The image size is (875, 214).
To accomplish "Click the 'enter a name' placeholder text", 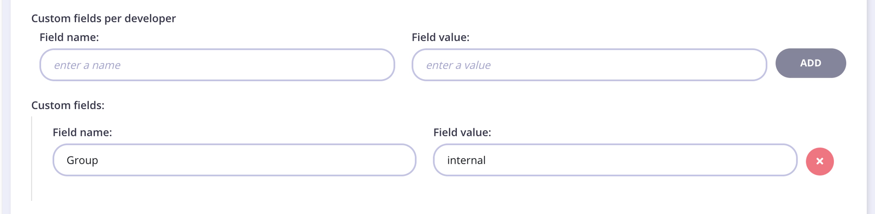I will pos(87,65).
